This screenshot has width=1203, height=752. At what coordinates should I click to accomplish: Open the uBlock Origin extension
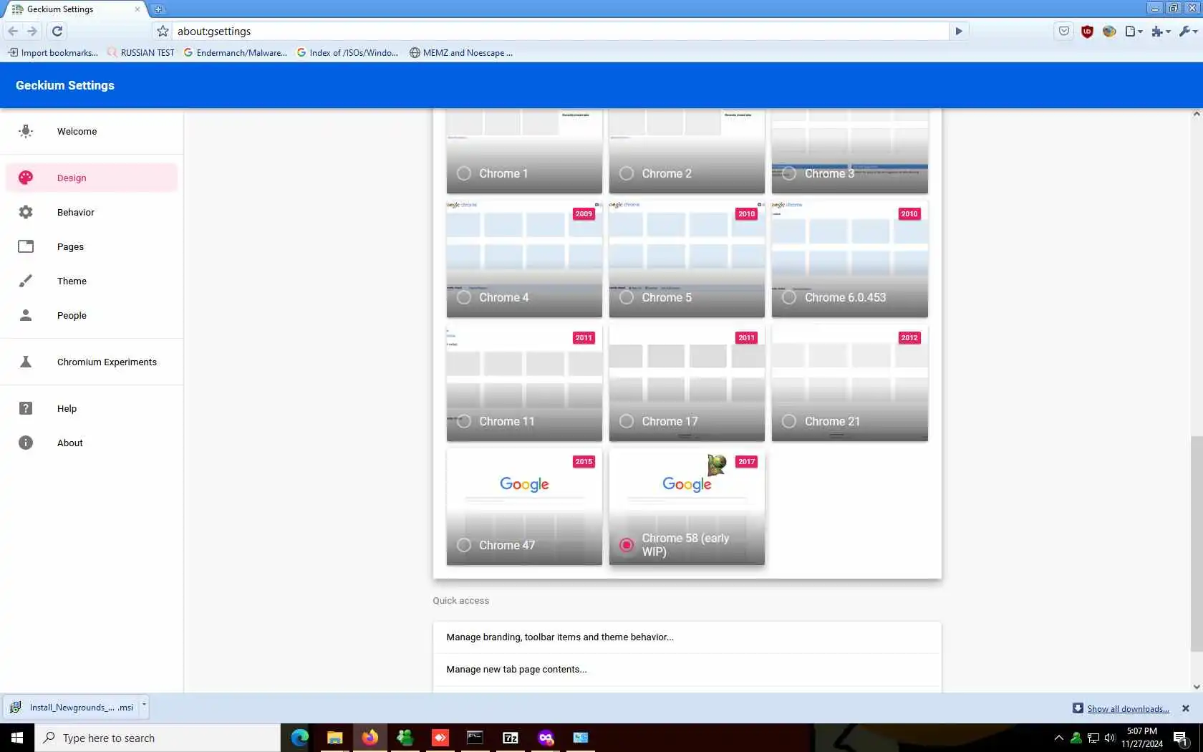1087,31
